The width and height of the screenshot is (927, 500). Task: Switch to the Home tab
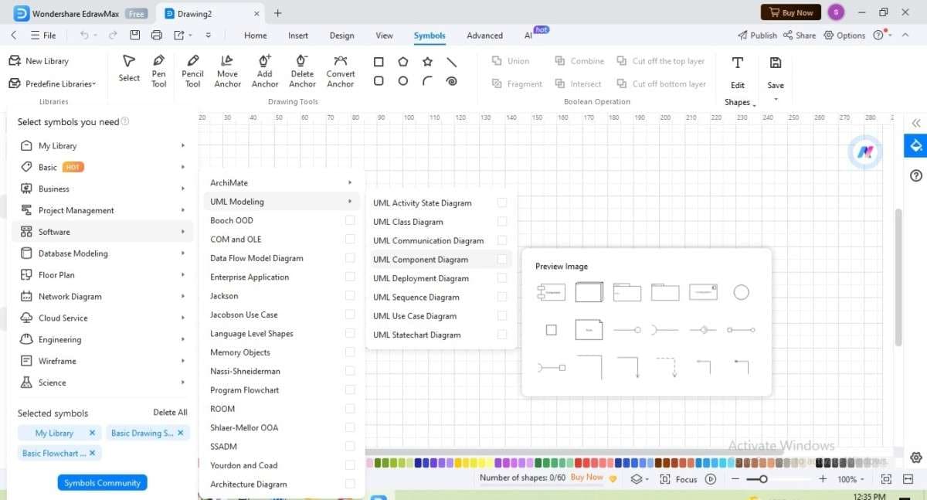coord(256,36)
